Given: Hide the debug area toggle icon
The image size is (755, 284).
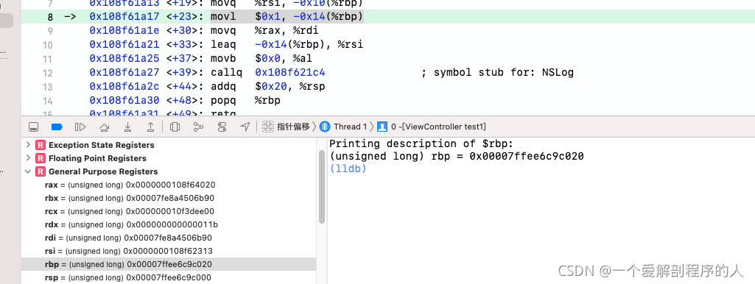Looking at the screenshot, I should [x=33, y=127].
